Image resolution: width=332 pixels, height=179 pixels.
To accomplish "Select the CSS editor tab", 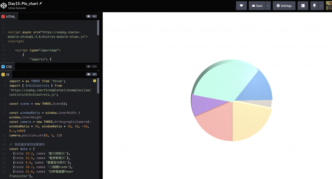I will pos(7,67).
